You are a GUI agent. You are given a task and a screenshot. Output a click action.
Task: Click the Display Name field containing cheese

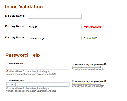pyautogui.click(x=55, y=27)
